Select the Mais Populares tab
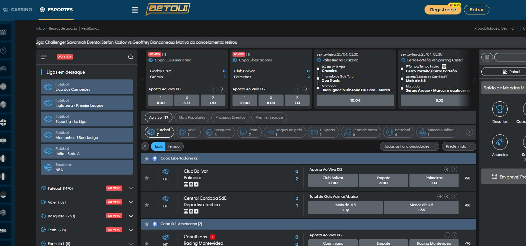The height and width of the screenshot is (246, 526). coord(192,117)
